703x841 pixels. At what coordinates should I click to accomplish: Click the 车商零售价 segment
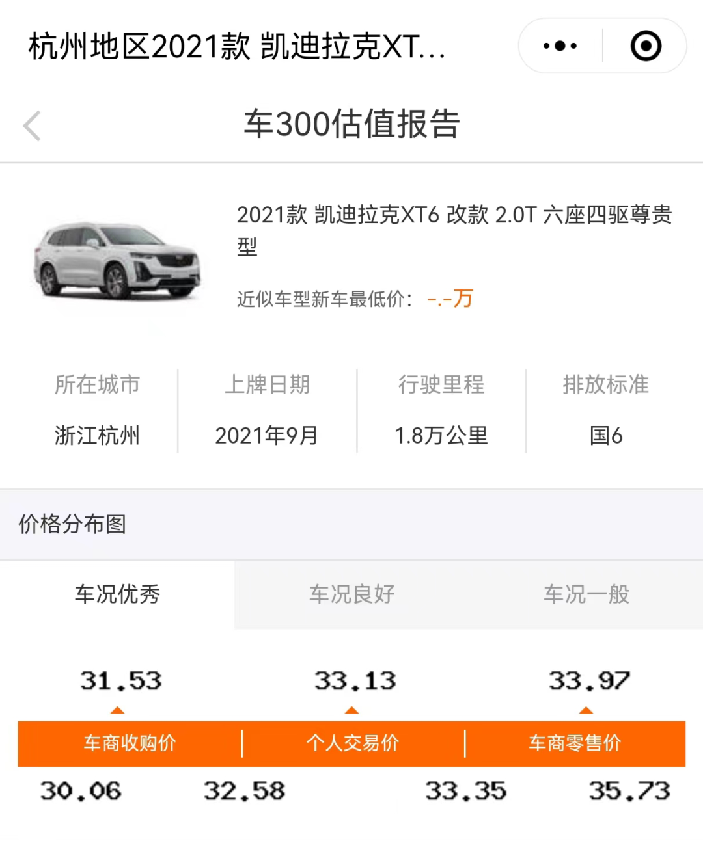(575, 743)
